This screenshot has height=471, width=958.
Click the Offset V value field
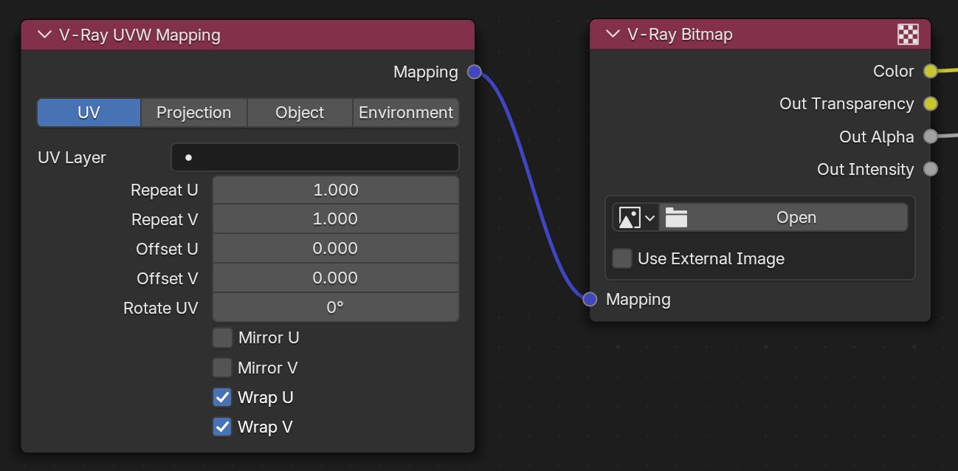pyautogui.click(x=336, y=278)
